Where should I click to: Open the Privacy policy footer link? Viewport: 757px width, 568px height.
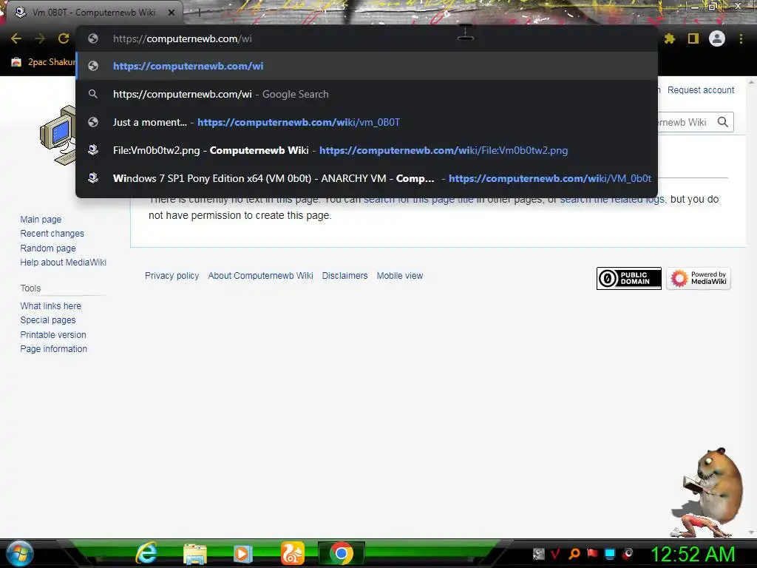point(172,276)
